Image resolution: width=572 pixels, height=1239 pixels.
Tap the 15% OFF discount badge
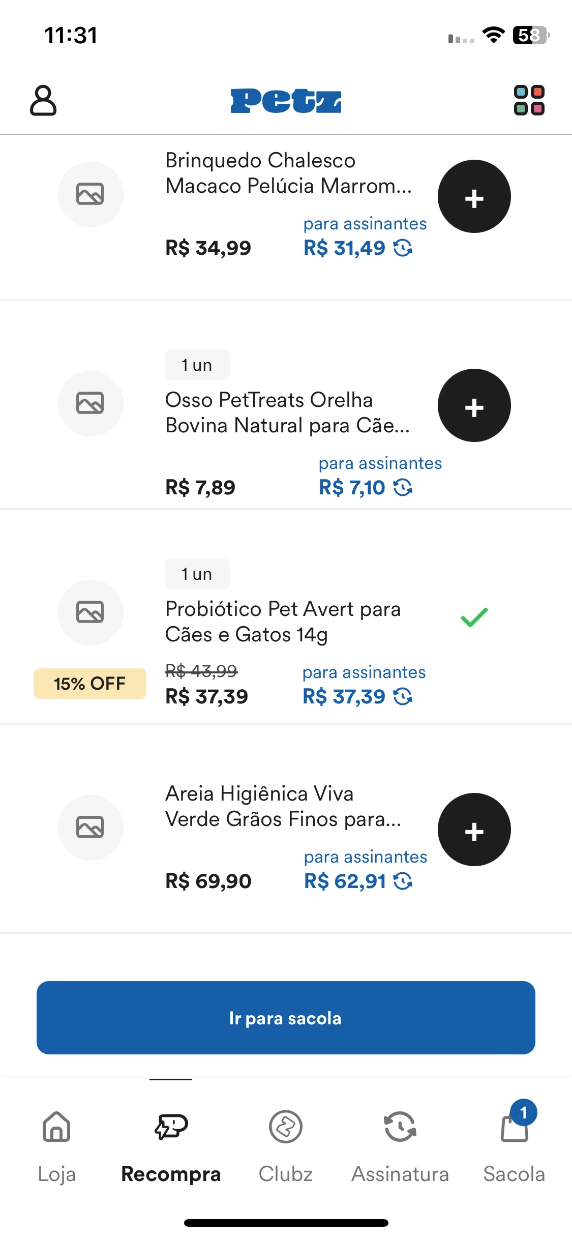90,684
